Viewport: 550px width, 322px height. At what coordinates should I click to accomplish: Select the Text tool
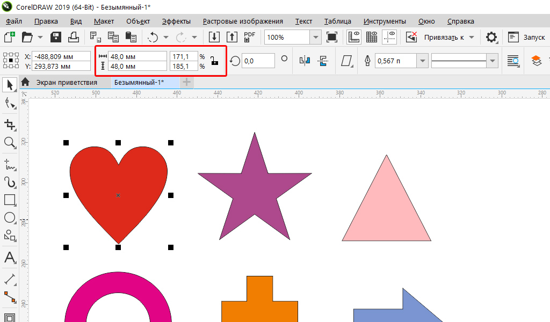[10, 257]
